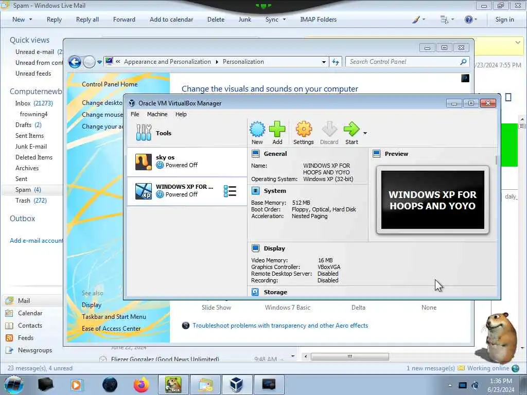This screenshot has width=527, height=395.
Task: Open Troubleshoot problems with transparency link
Action: [280, 326]
